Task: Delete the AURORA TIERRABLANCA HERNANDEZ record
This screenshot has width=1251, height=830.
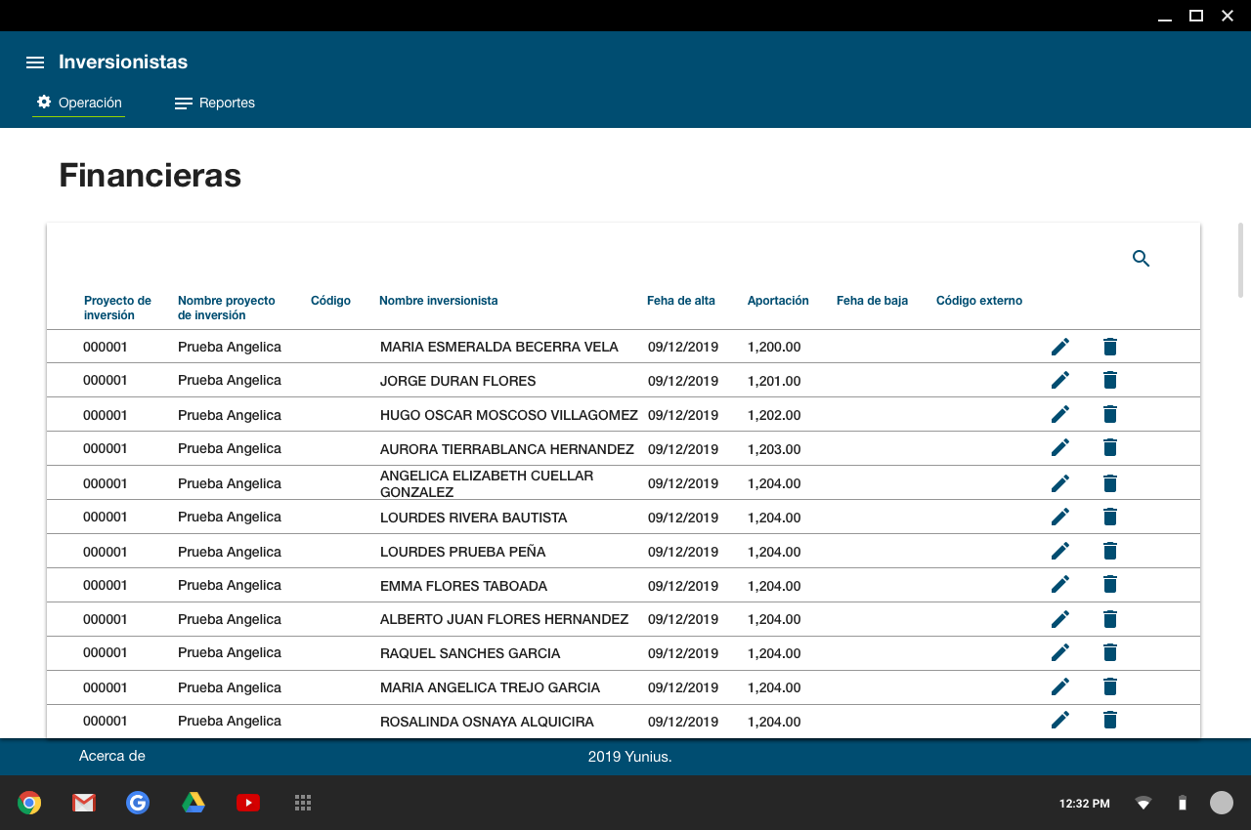Action: point(1109,448)
